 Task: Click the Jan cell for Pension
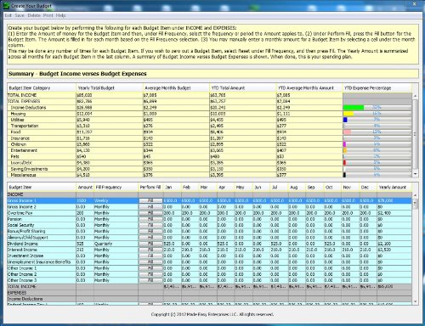coord(172,219)
